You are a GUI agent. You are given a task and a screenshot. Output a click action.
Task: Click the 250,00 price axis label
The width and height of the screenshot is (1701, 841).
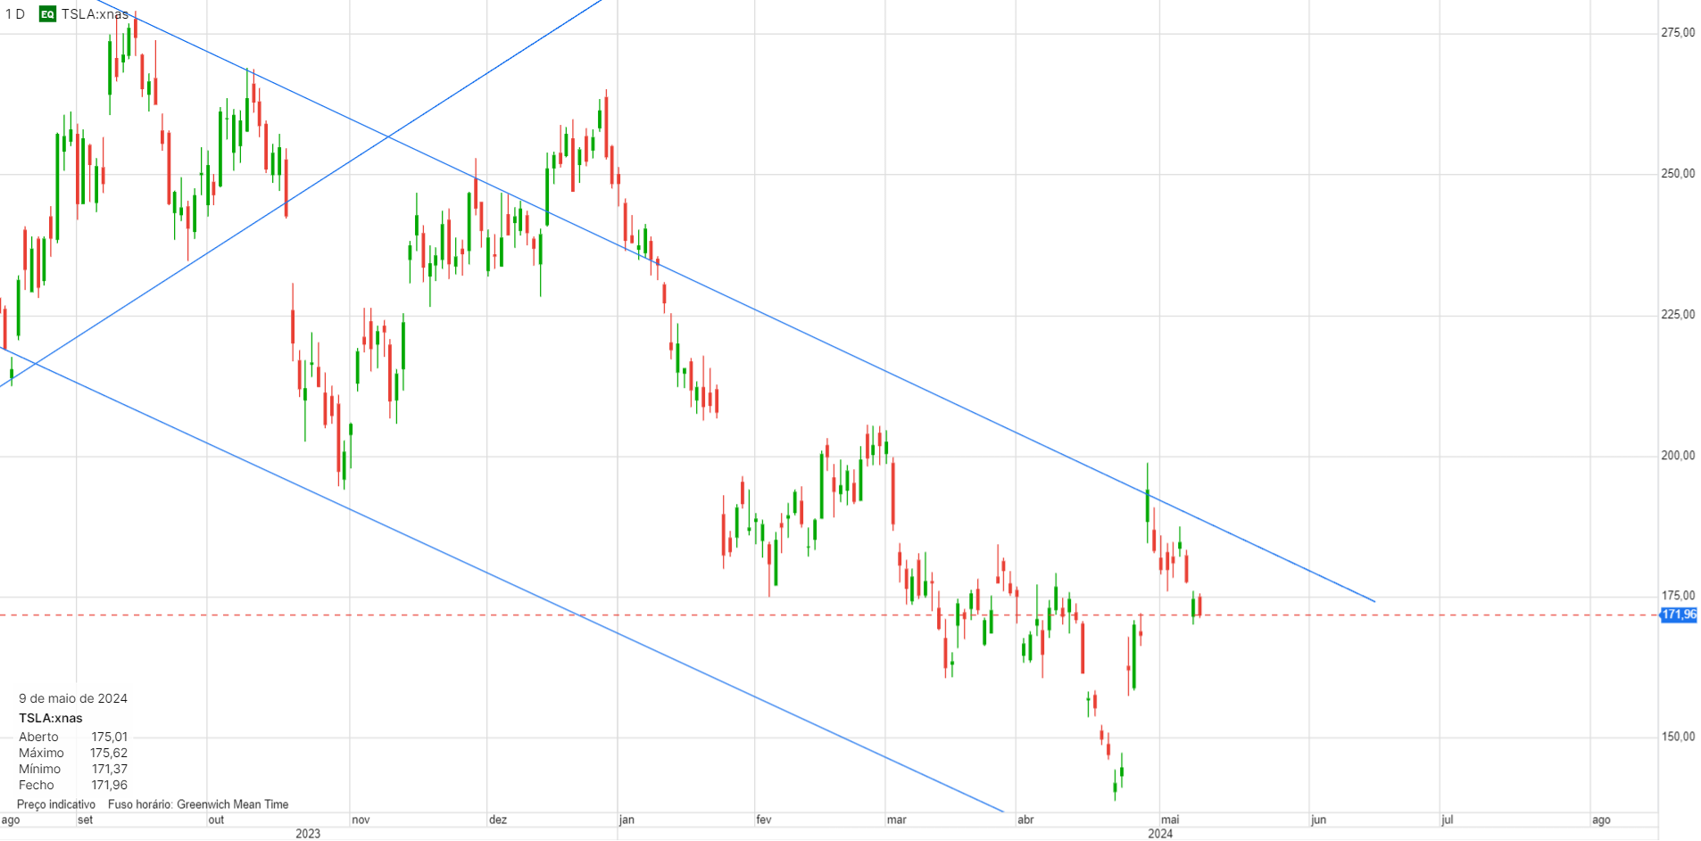tap(1678, 174)
